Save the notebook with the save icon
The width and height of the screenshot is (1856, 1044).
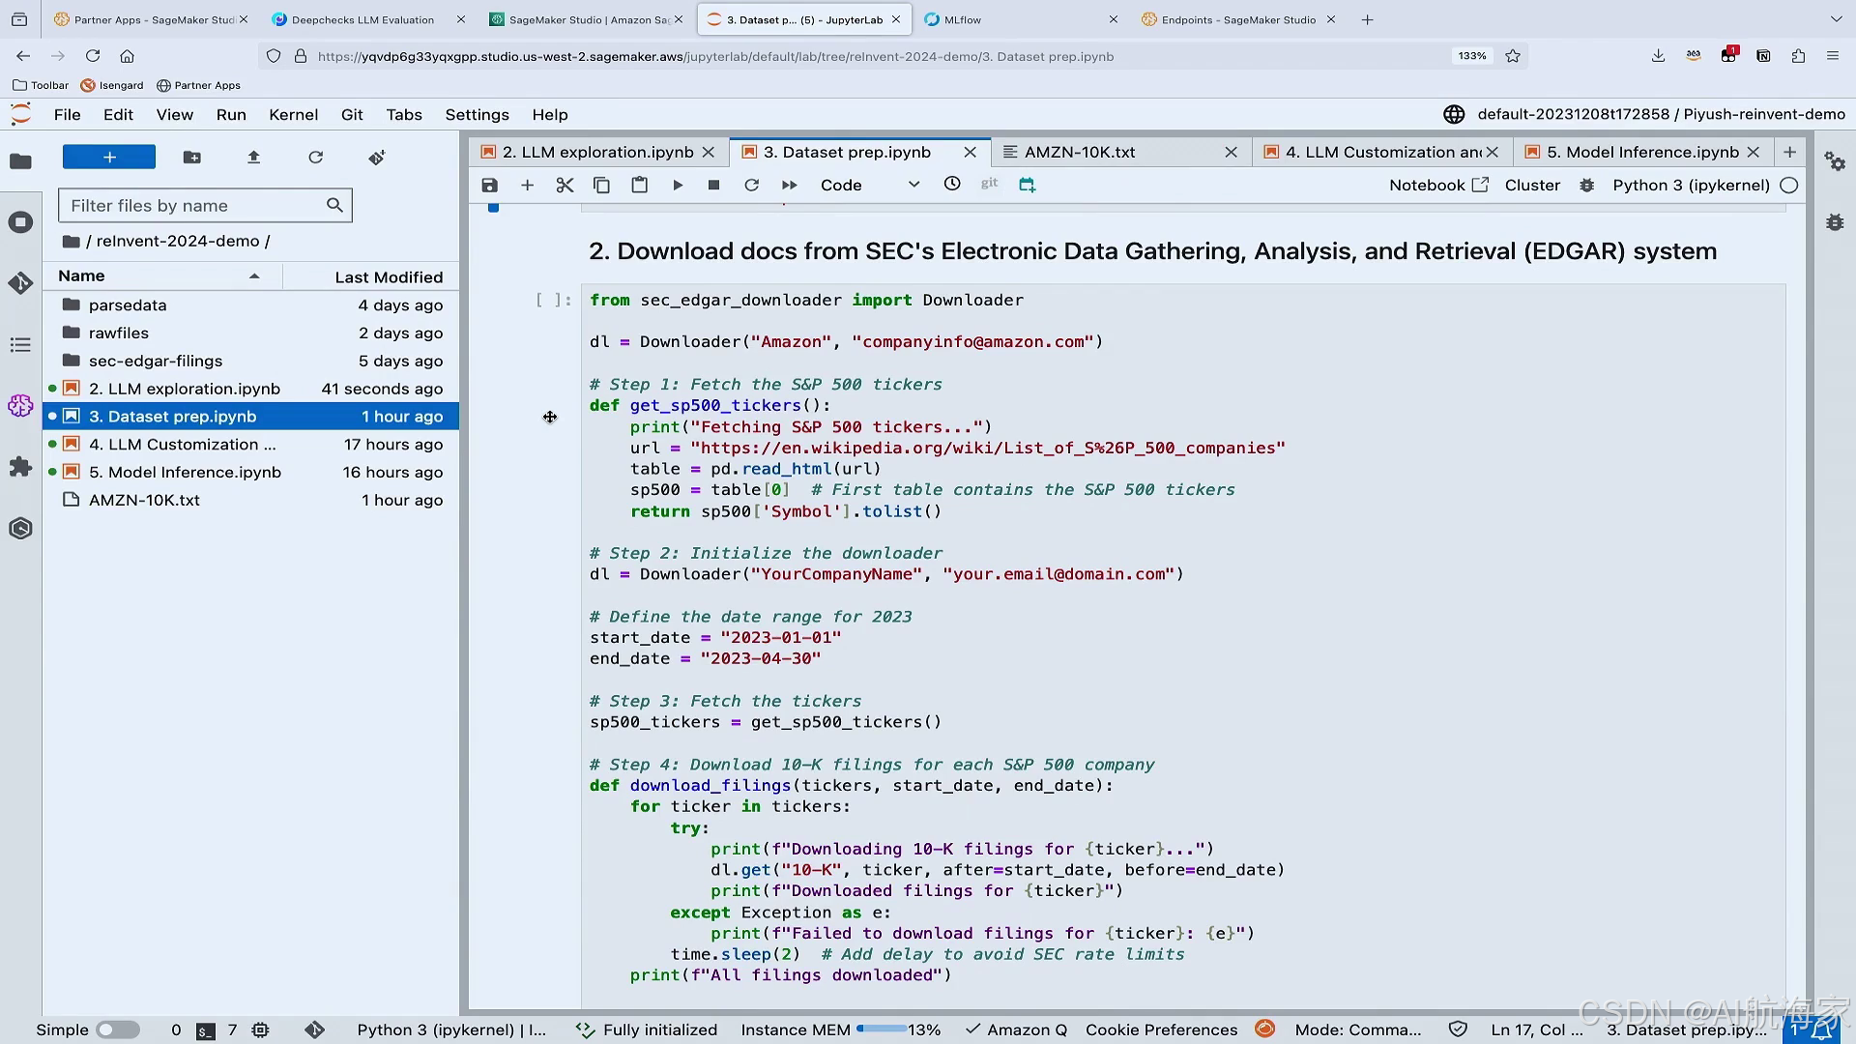click(x=489, y=185)
